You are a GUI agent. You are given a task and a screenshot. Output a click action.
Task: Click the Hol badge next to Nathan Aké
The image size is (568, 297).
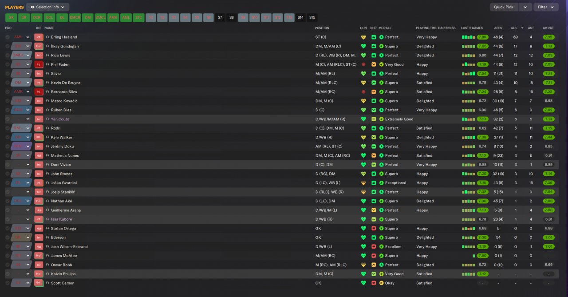[39, 201]
